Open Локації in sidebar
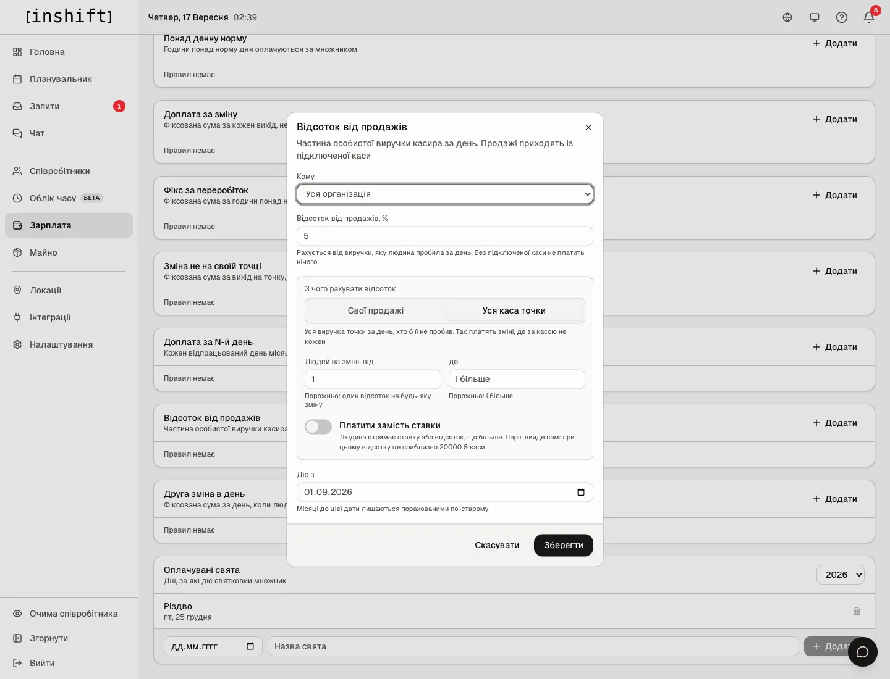The image size is (890, 679). 69,290
